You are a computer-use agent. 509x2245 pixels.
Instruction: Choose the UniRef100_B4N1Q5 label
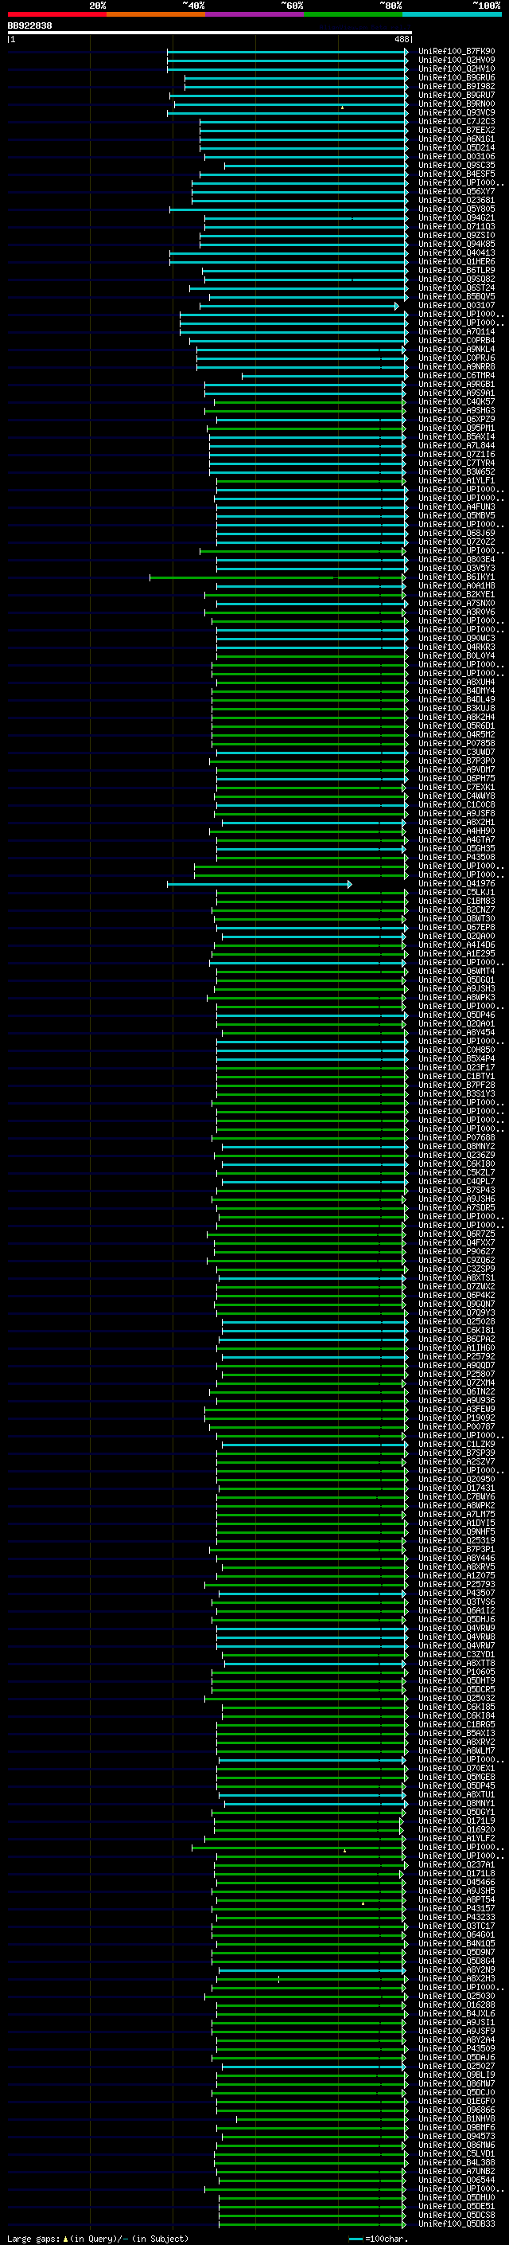[457, 1943]
